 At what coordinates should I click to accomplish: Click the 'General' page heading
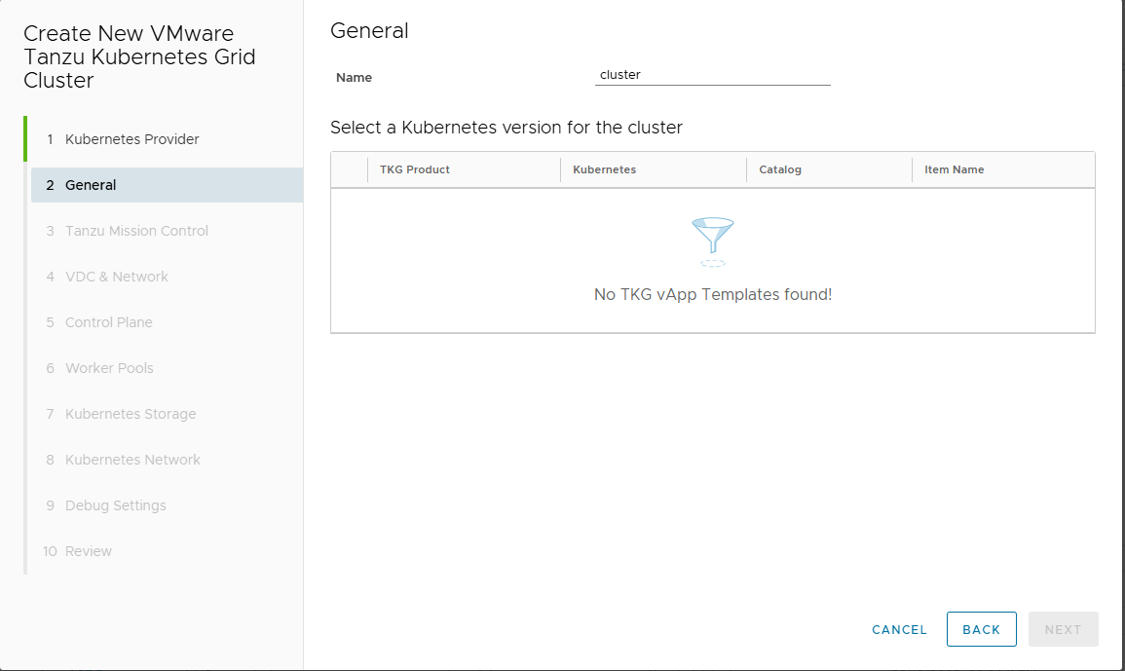(x=369, y=31)
